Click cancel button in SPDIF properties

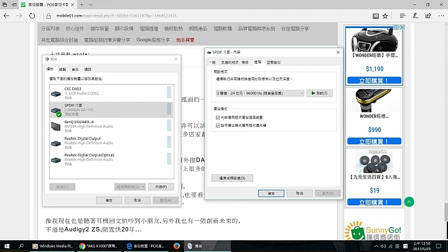299,194
